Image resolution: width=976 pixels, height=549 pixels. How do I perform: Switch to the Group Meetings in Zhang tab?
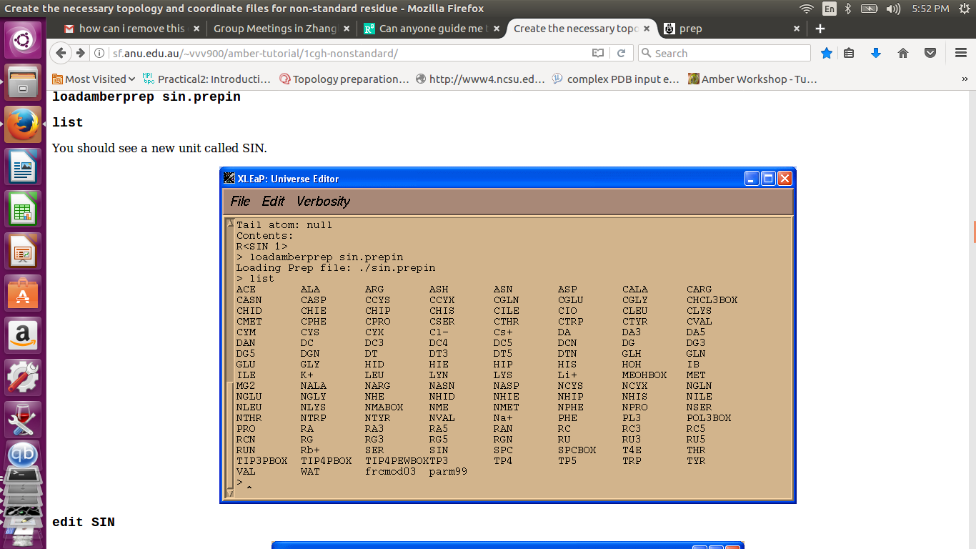click(275, 29)
